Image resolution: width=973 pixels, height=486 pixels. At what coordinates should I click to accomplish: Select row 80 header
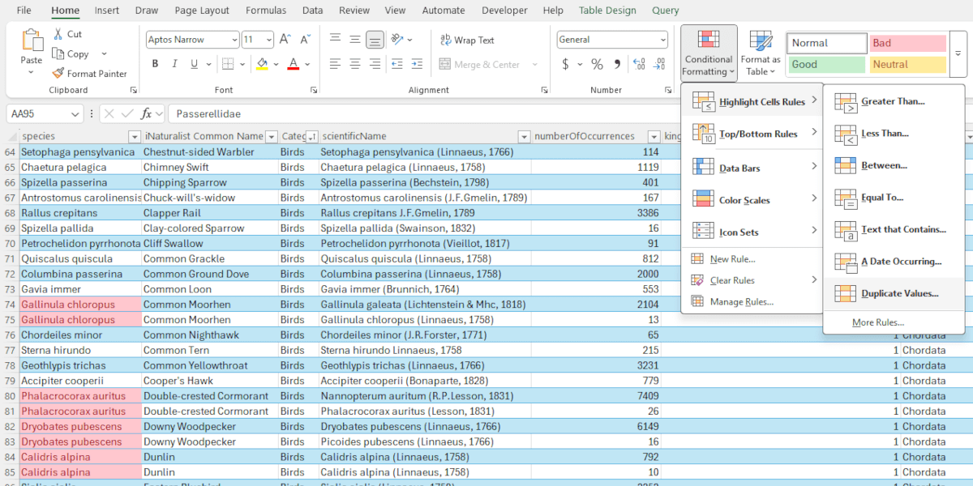(x=10, y=396)
